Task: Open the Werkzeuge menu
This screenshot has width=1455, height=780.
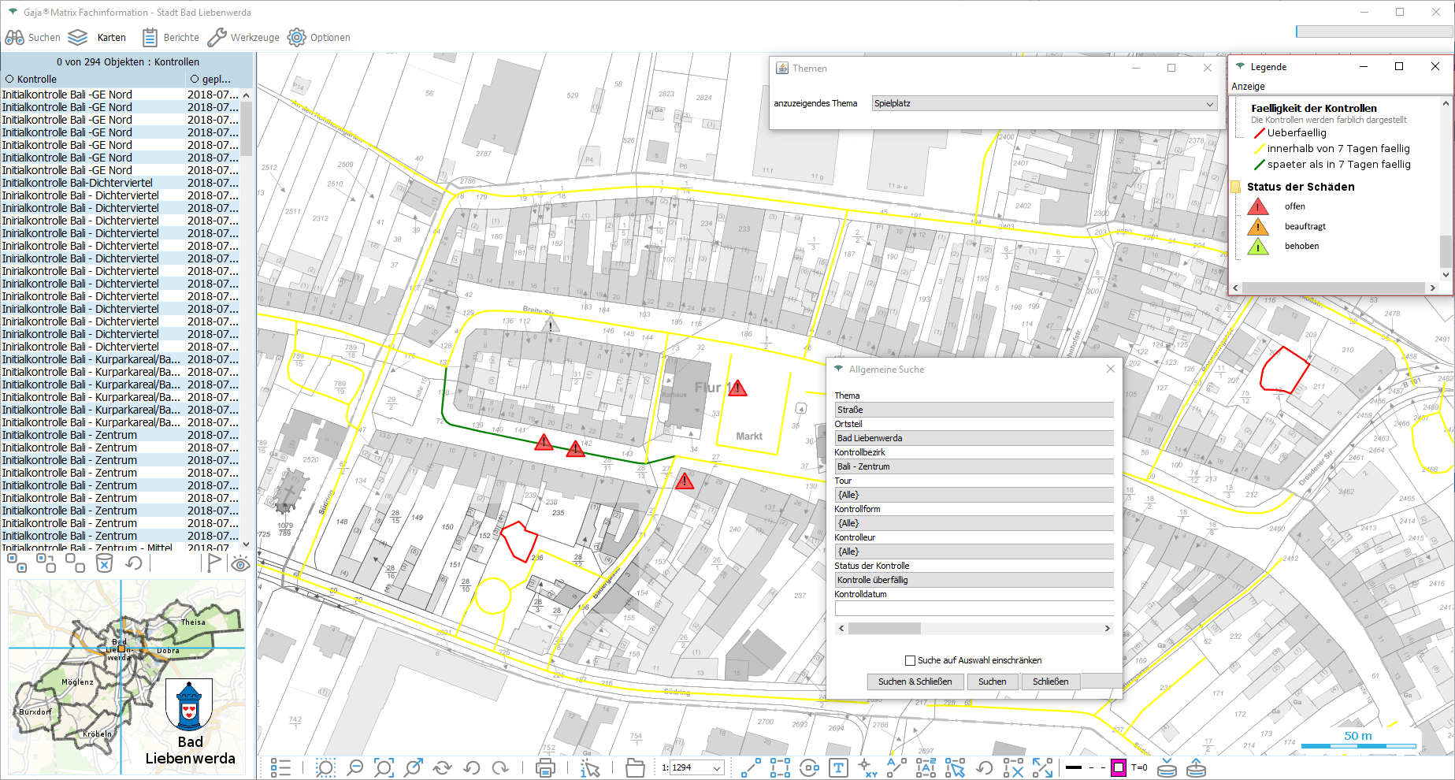Action: click(244, 37)
